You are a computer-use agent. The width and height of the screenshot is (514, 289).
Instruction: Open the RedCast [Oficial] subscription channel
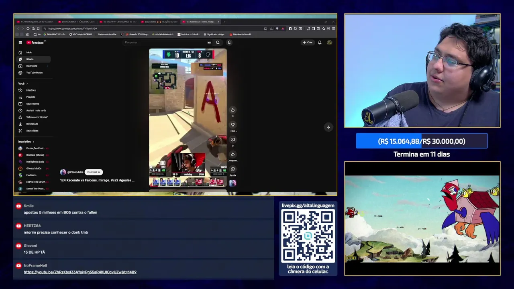point(34,155)
